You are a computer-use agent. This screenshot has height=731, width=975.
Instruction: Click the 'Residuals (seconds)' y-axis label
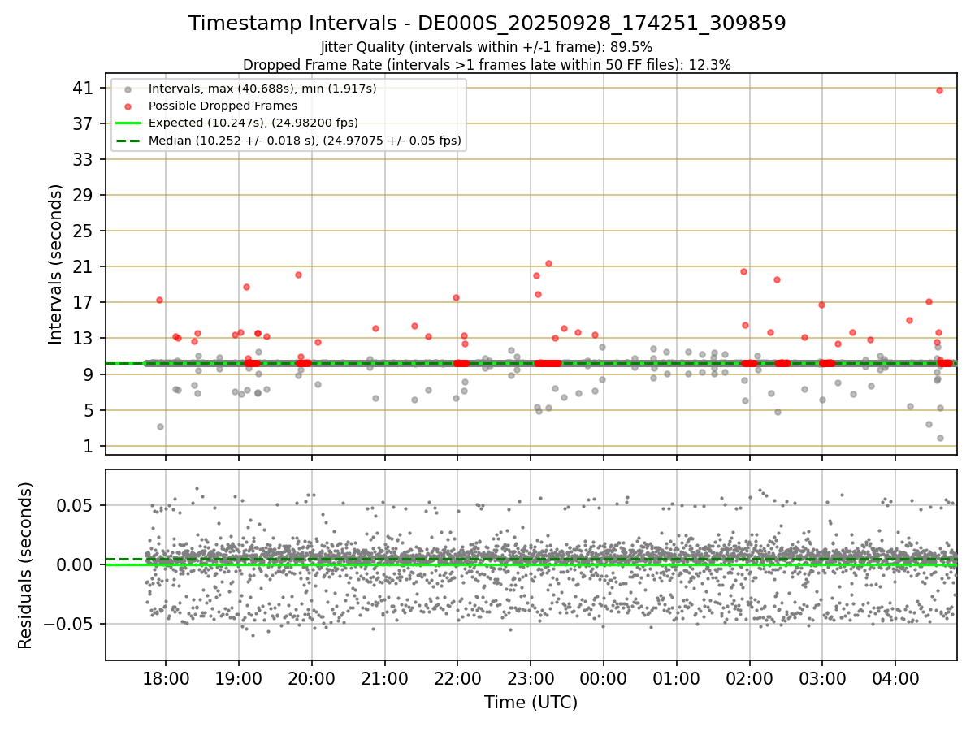pos(25,565)
